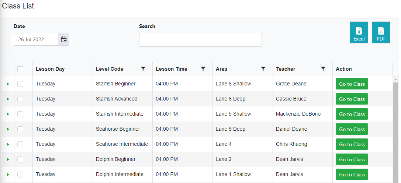Image resolution: width=401 pixels, height=183 pixels.
Task: Tick the select-all checkbox in the header
Action: tap(20, 69)
